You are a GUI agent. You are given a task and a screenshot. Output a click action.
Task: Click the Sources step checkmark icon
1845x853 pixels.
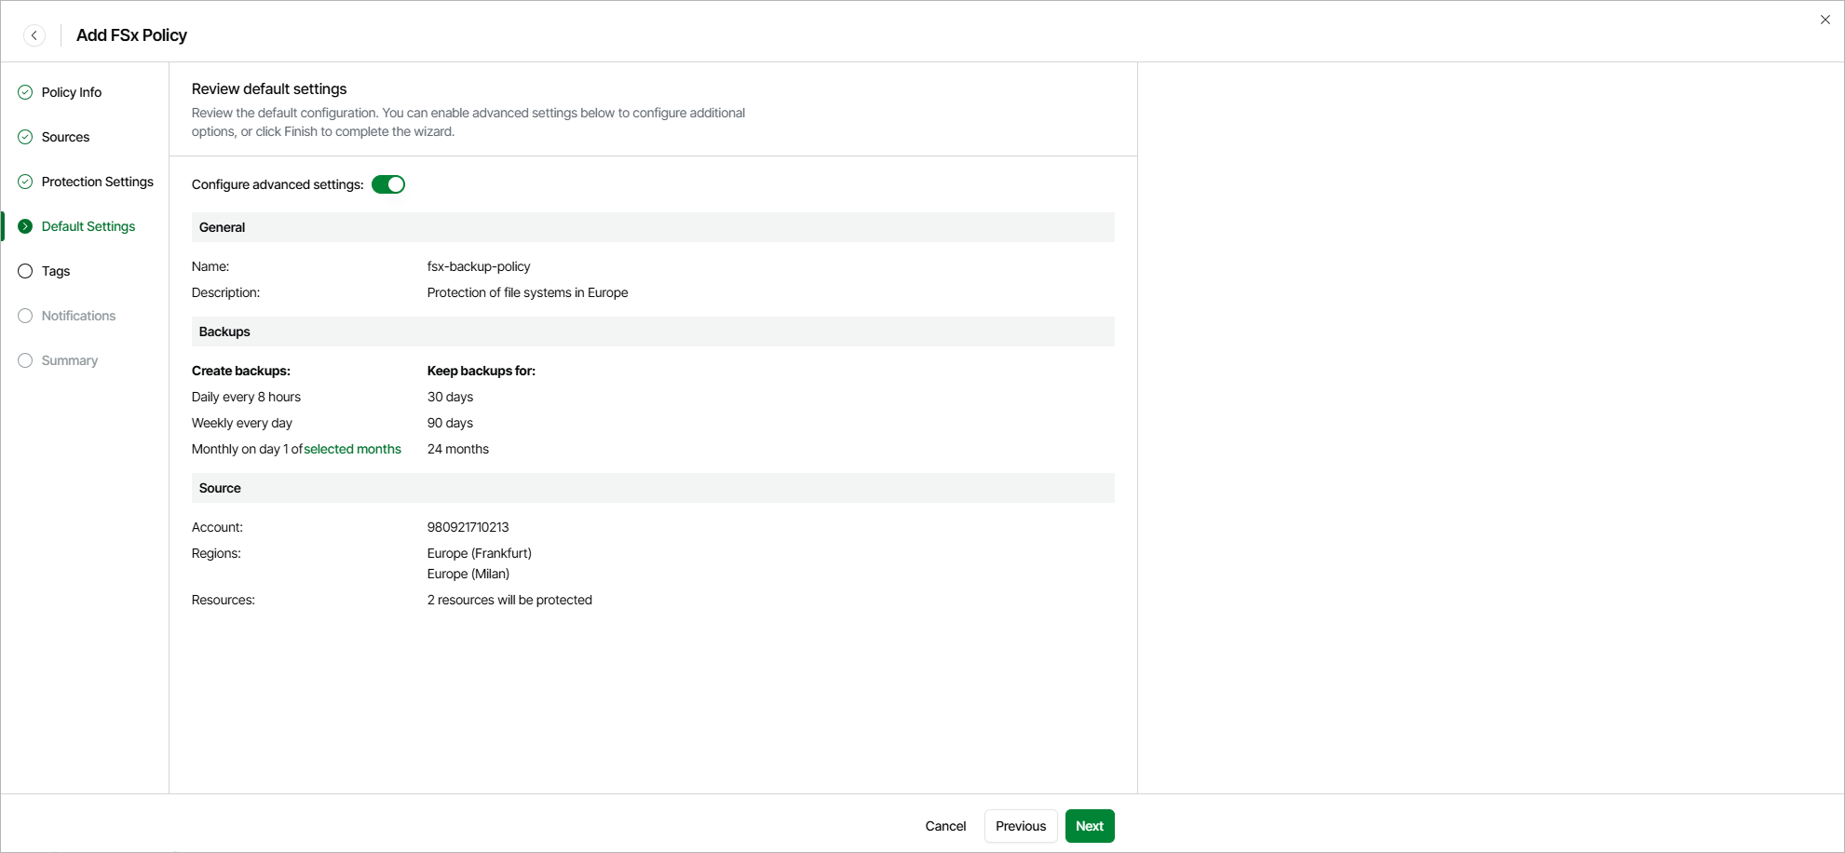pyautogui.click(x=25, y=137)
